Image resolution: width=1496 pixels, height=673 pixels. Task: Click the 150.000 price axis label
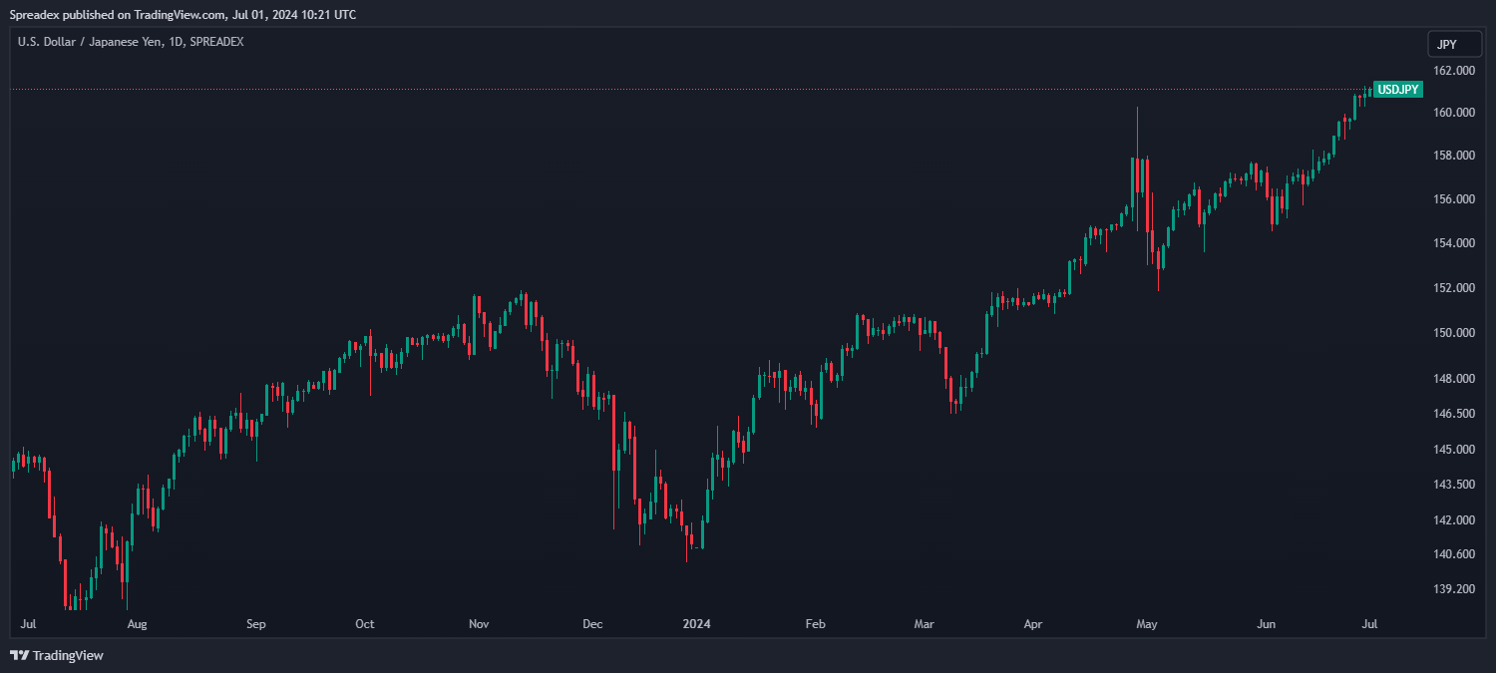(x=1454, y=333)
